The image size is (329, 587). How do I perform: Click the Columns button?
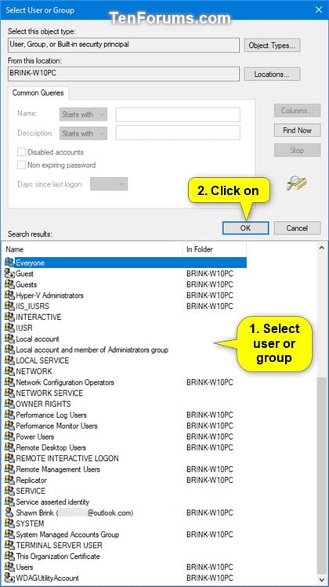tap(297, 111)
